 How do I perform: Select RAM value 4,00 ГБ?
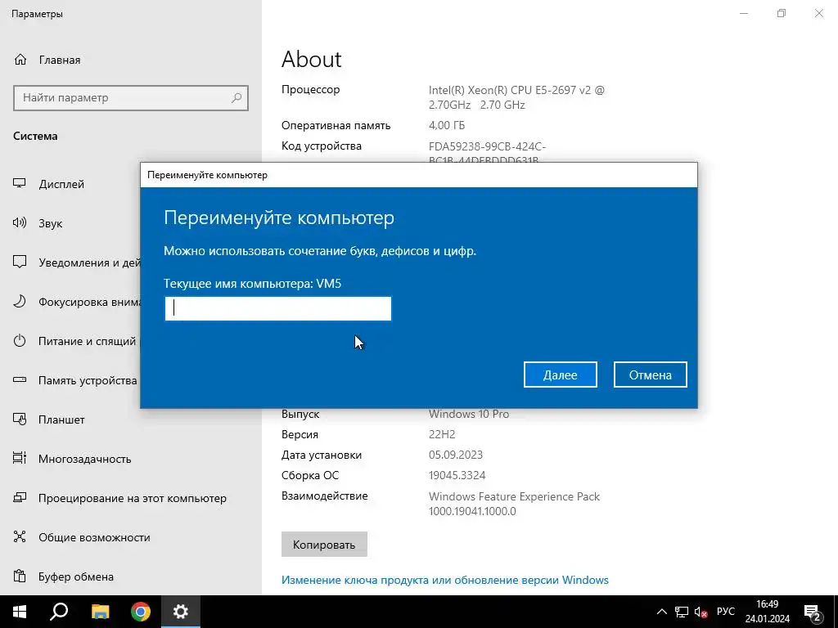(x=447, y=125)
